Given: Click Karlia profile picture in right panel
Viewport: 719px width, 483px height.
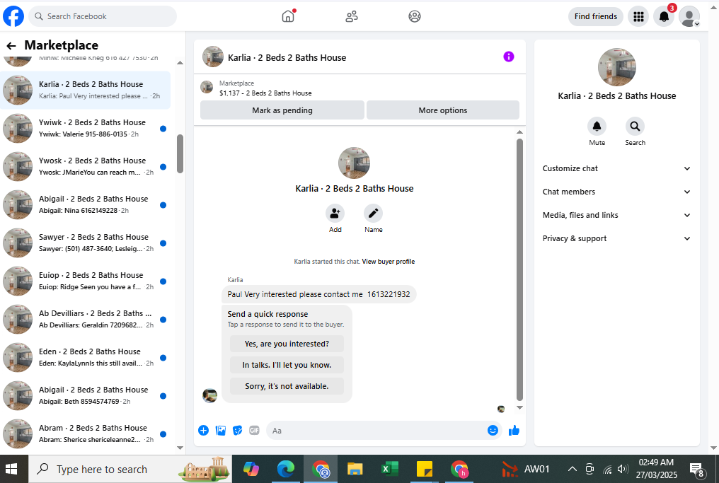Looking at the screenshot, I should (617, 67).
